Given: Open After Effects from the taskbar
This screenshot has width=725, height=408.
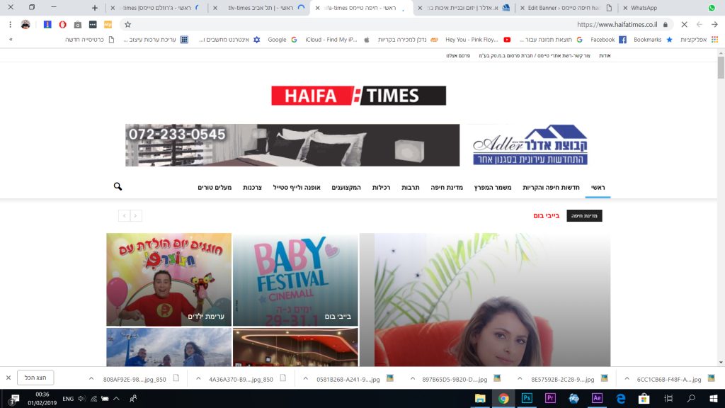Looking at the screenshot, I should click(597, 398).
